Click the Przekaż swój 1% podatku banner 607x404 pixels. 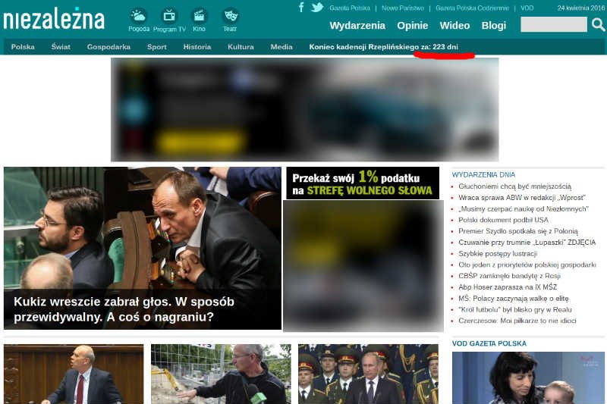point(363,183)
